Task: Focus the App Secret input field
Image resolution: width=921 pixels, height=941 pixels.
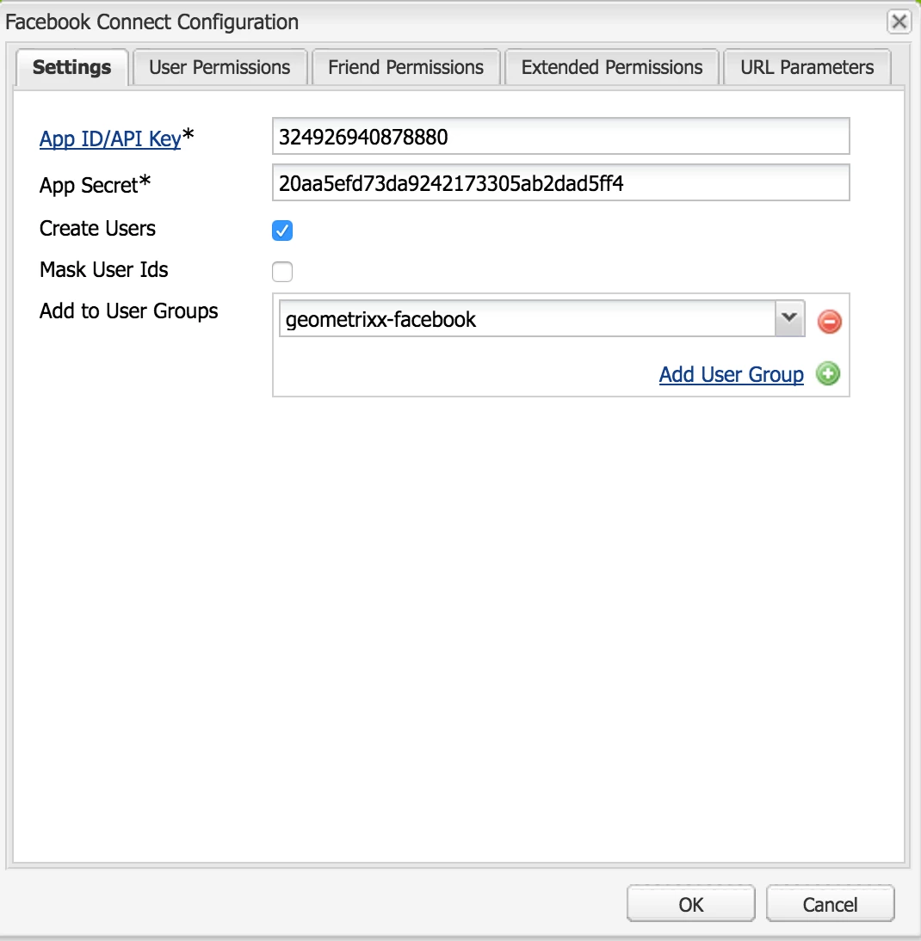Action: tap(560, 182)
